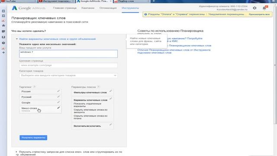Screen dimensions: 277x156
Task: Click the Фильтры ключевых слов panel title
Action: point(90,92)
